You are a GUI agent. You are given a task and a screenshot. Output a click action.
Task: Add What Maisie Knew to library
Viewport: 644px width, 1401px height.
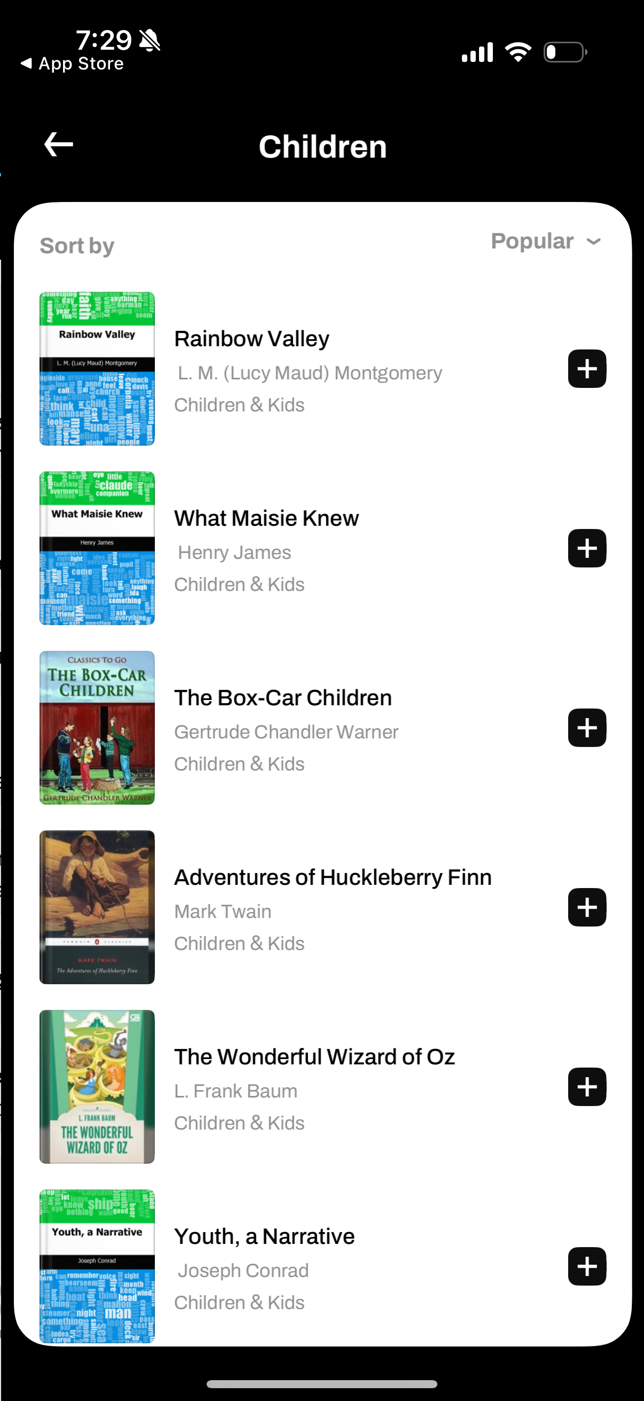[x=587, y=548]
